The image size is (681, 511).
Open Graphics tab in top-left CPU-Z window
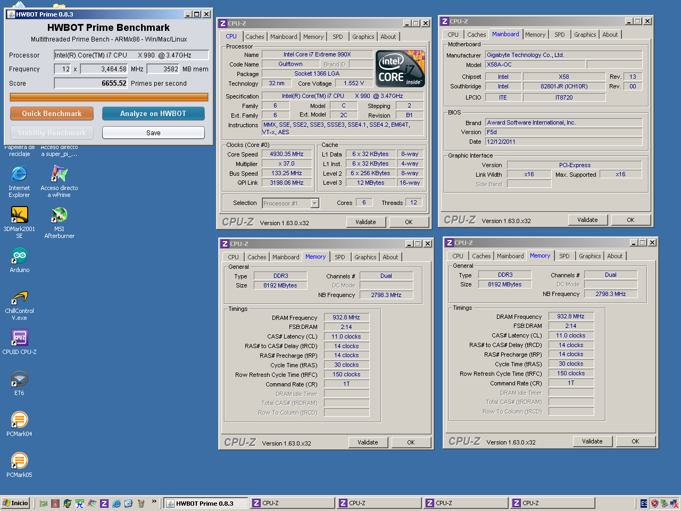(x=363, y=37)
